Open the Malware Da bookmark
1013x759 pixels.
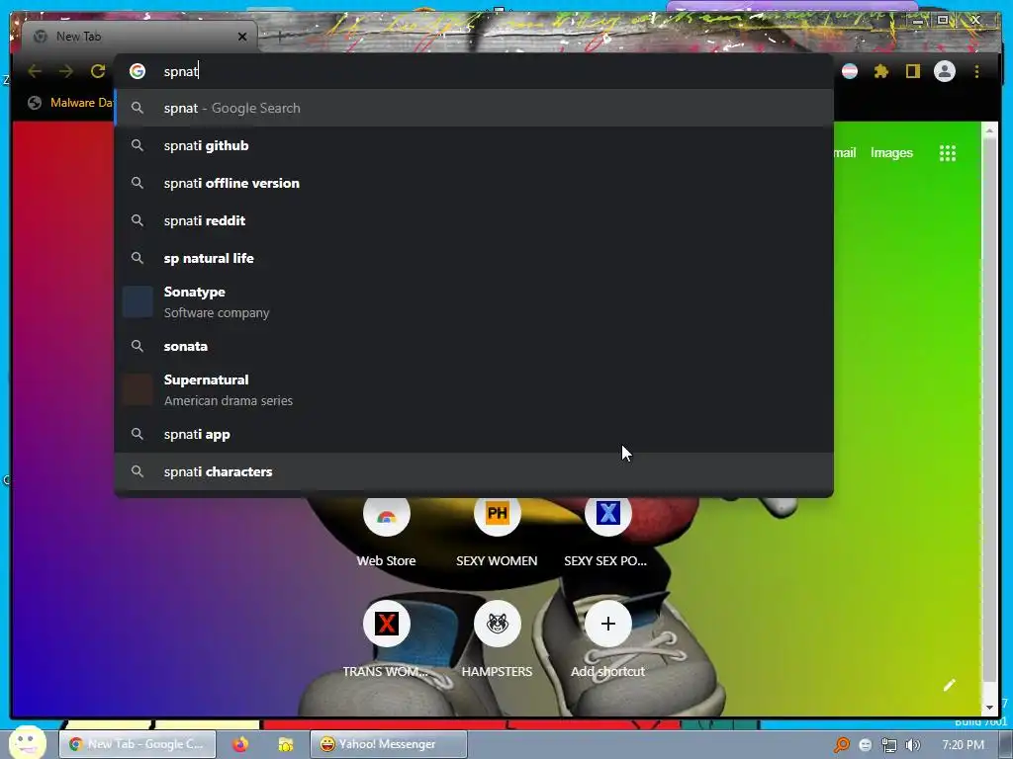click(x=71, y=103)
